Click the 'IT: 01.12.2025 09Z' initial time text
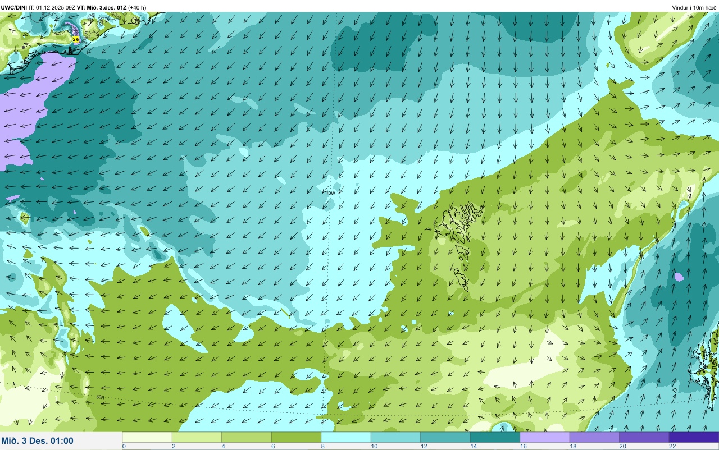The image size is (719, 450). (x=51, y=7)
